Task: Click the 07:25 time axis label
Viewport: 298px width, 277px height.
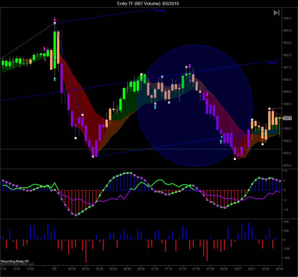Action: 183,269
